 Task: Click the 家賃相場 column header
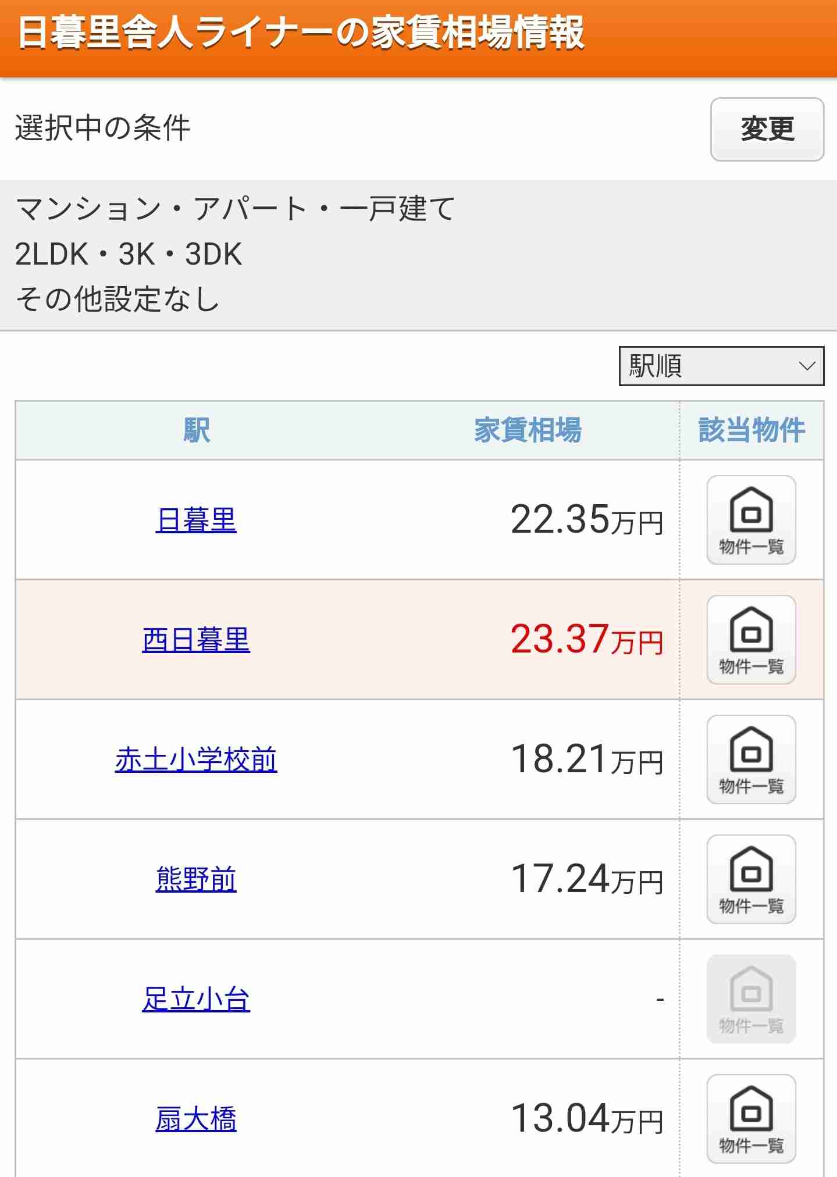(x=528, y=430)
